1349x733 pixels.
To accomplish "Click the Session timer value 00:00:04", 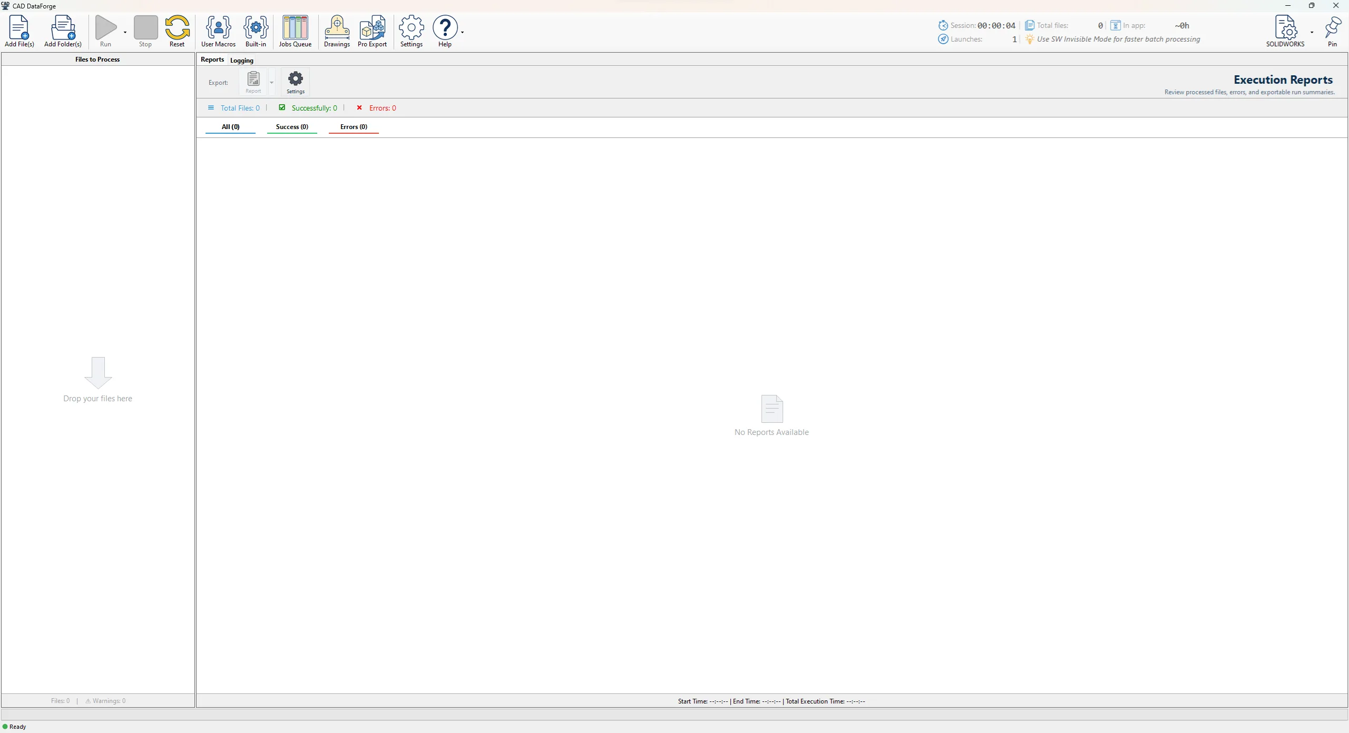I will (x=996, y=25).
